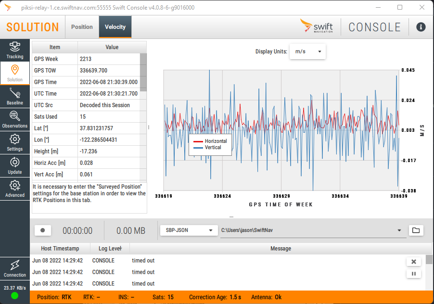The height and width of the screenshot is (304, 434).
Task: Click 'Position: RTK' in status bar
Action: (x=54, y=297)
